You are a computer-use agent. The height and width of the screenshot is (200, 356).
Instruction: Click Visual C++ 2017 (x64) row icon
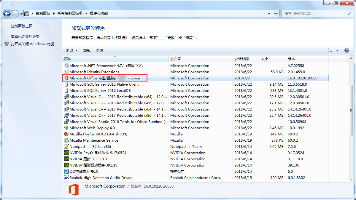pos(66,109)
